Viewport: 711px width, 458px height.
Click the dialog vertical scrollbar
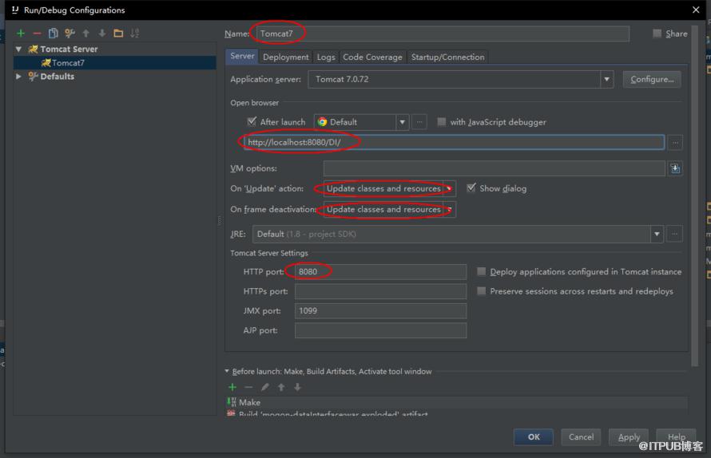tap(695, 195)
